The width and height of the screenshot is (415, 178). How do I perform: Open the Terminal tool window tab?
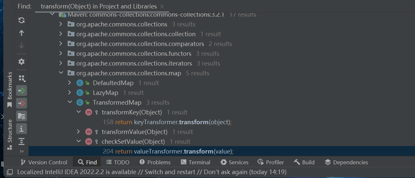(195, 162)
